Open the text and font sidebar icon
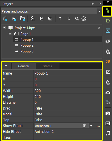112x141 pixels. (x=108, y=42)
